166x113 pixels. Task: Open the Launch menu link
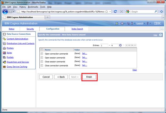click(x=140, y=23)
